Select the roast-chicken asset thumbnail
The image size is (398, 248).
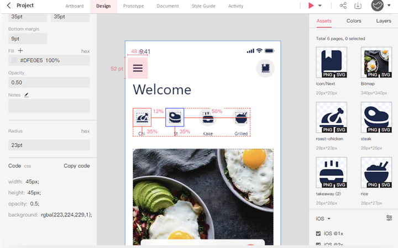(332, 118)
